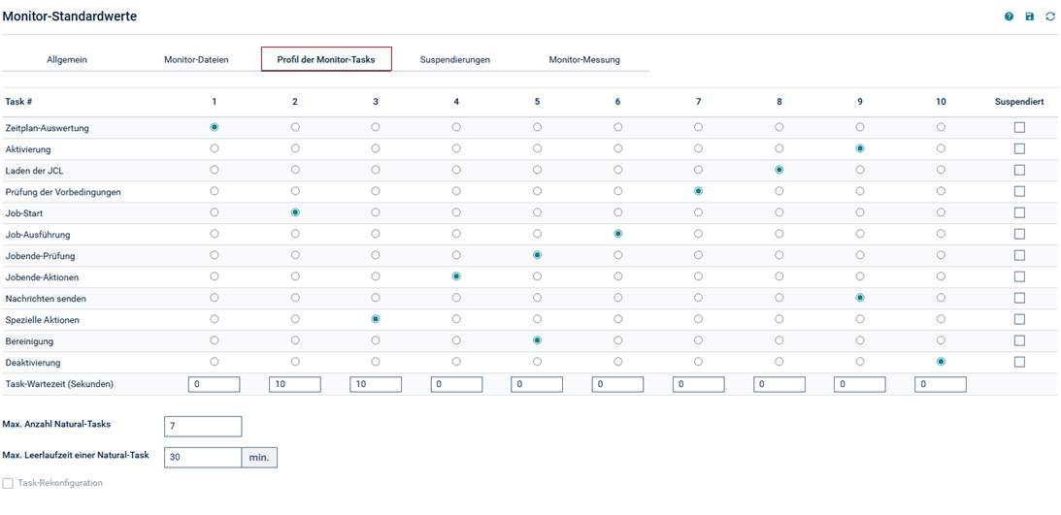Select task 2 for Job-Start
Screen dimensions: 1061x515
point(295,212)
